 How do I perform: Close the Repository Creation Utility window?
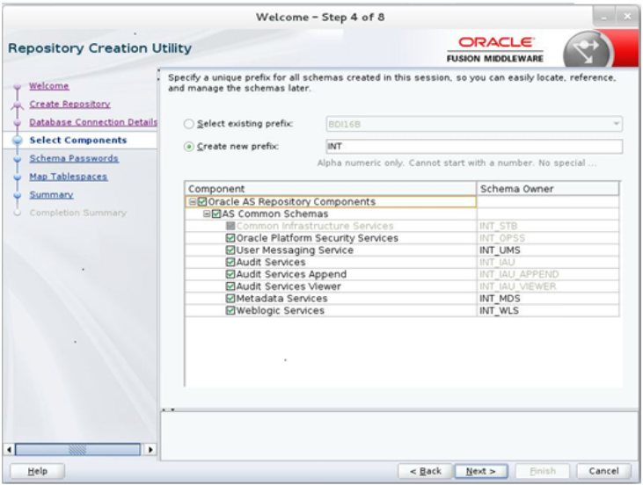(627, 17)
